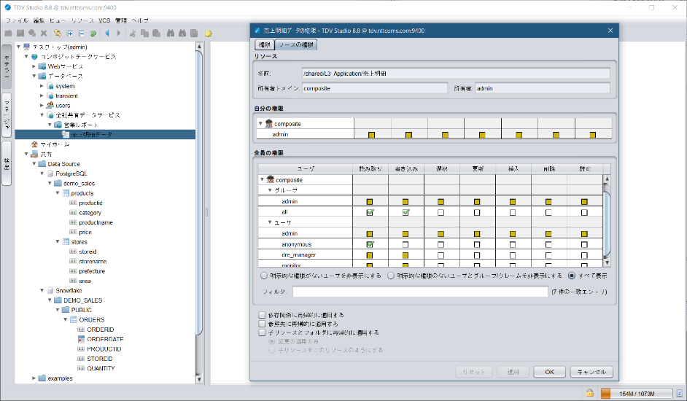
Task: Click the Save floppy disk toolbar icon
Action: coord(20,34)
